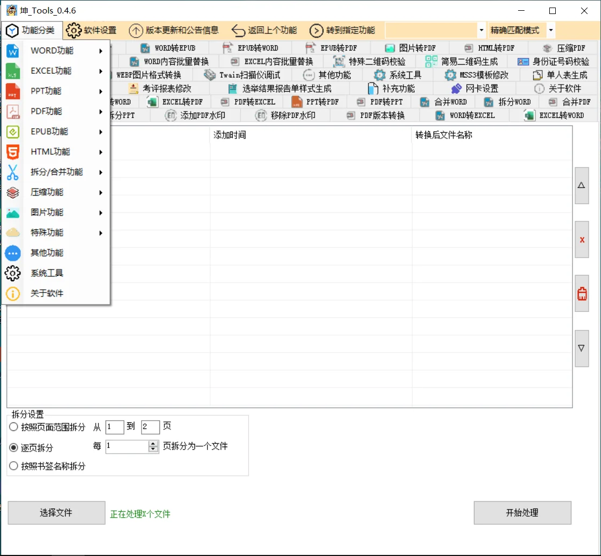
Task: Select 按照页面范围拆分 radio option
Action: (x=47, y=427)
